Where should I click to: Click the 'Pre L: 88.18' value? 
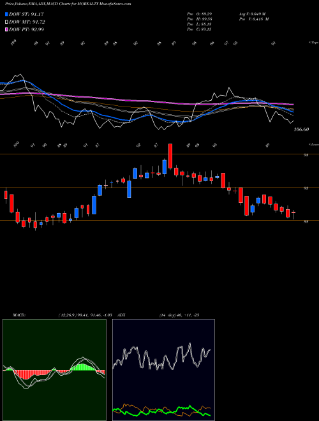pos(200,24)
